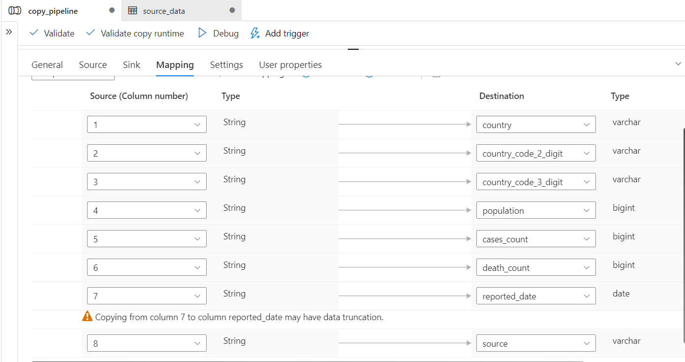Select the Mapping tab

pos(175,65)
